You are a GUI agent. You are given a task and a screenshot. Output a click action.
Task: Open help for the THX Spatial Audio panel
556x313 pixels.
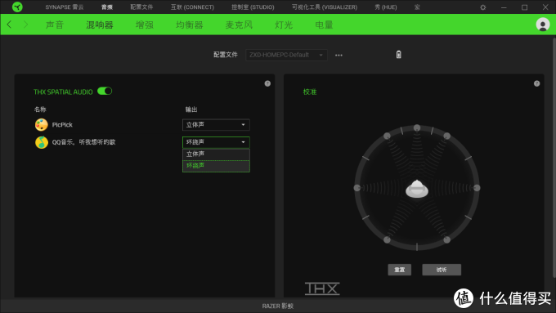pyautogui.click(x=267, y=83)
